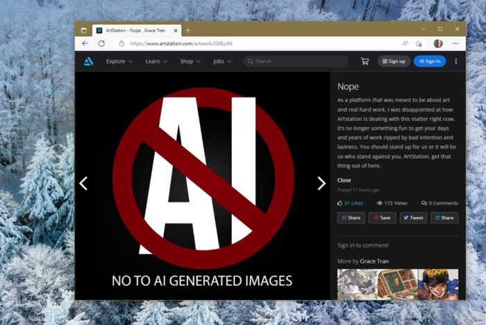Click the 0 Comments text
This screenshot has height=325, width=486.
tap(443, 203)
